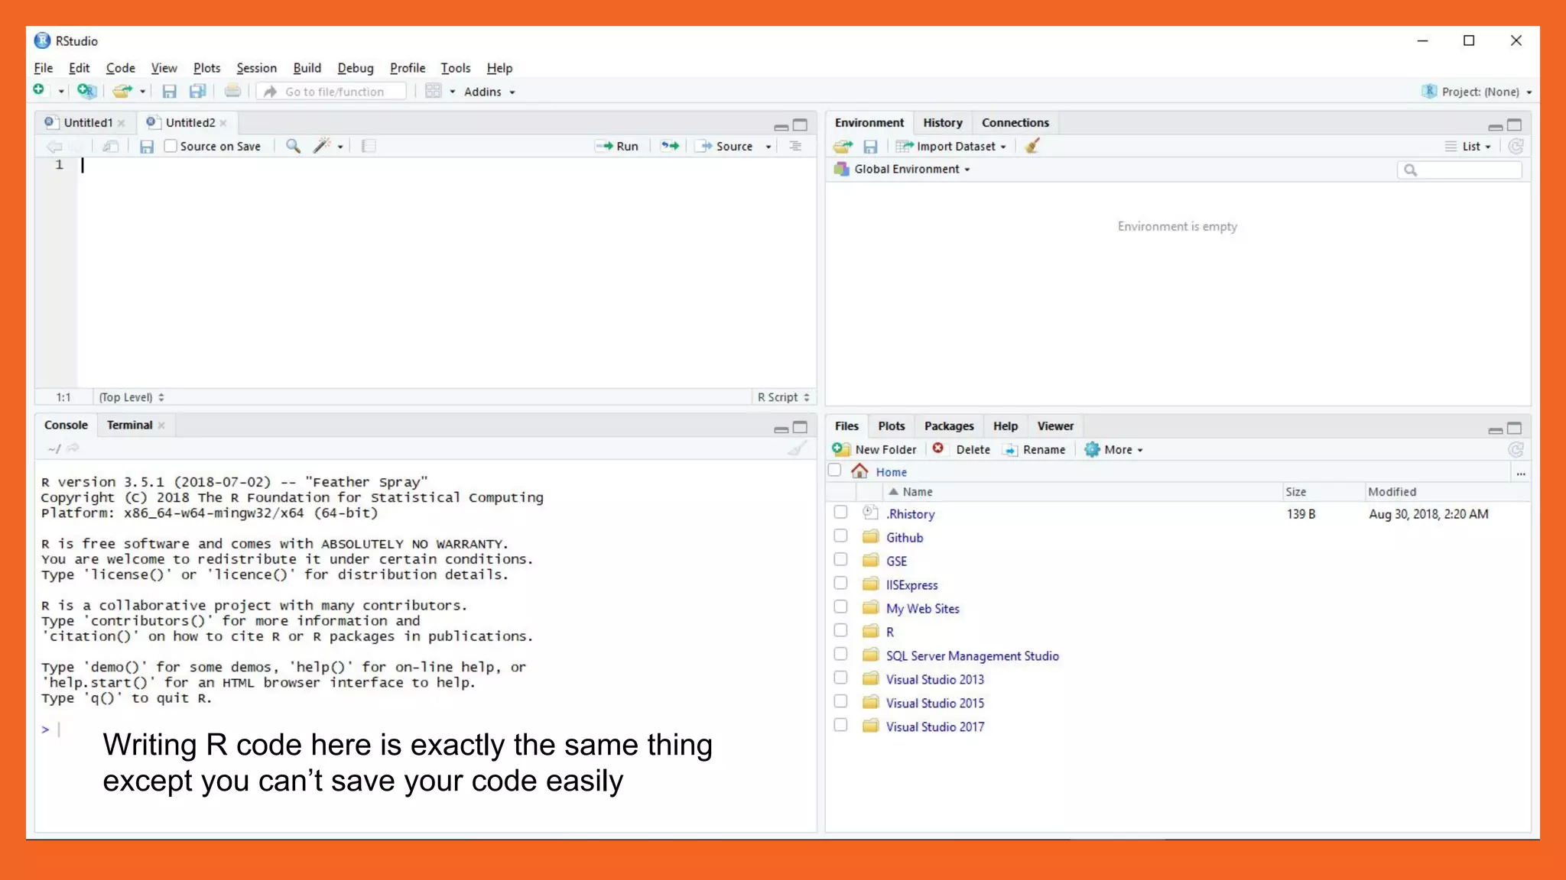
Task: Click the Rename button in Files
Action: [x=1034, y=450]
